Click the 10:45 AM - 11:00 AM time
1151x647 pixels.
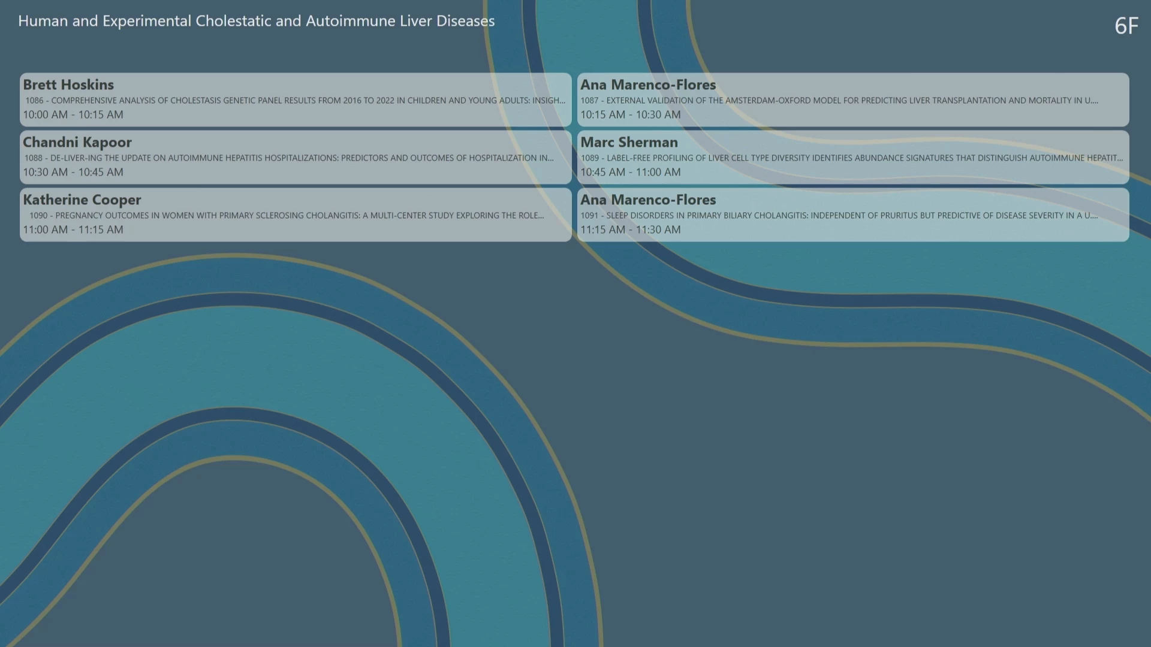pos(630,173)
